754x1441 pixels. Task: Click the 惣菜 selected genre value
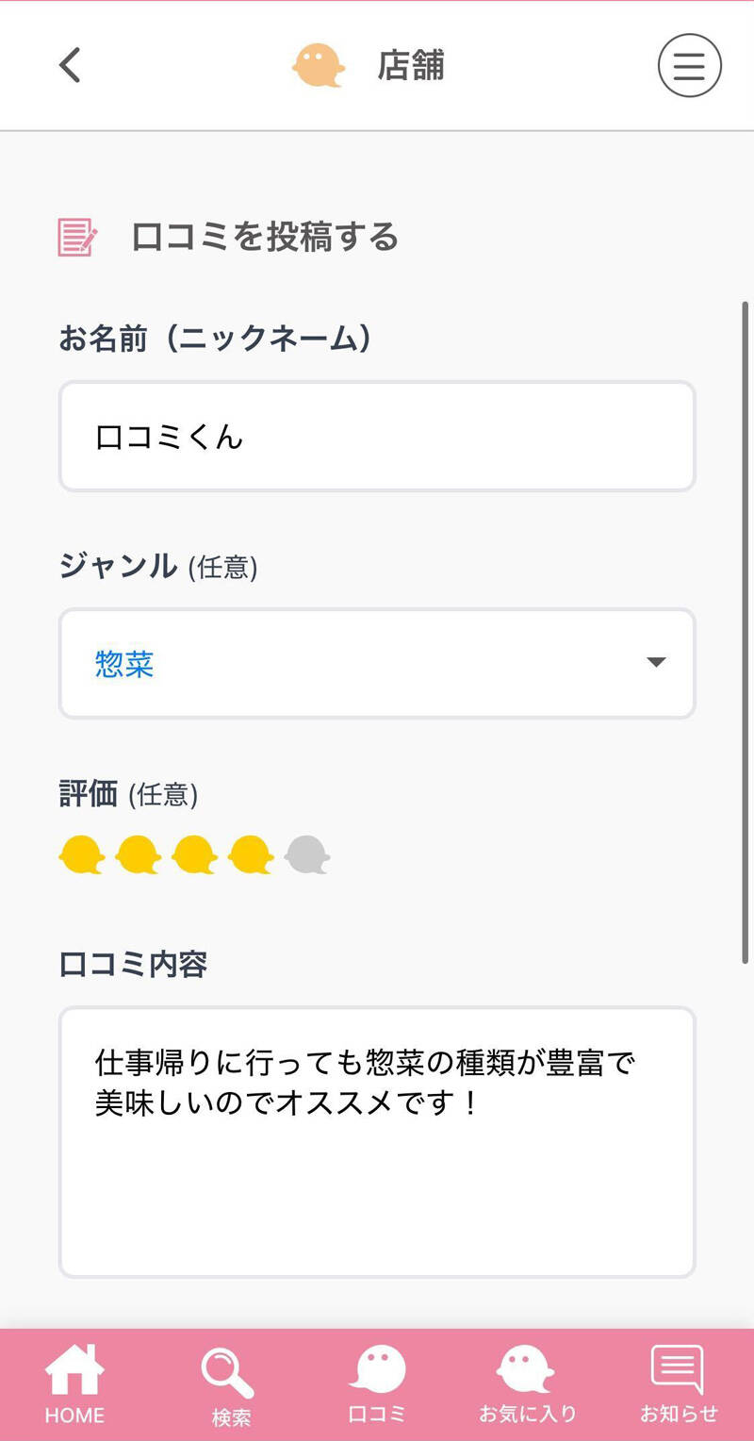(x=124, y=664)
